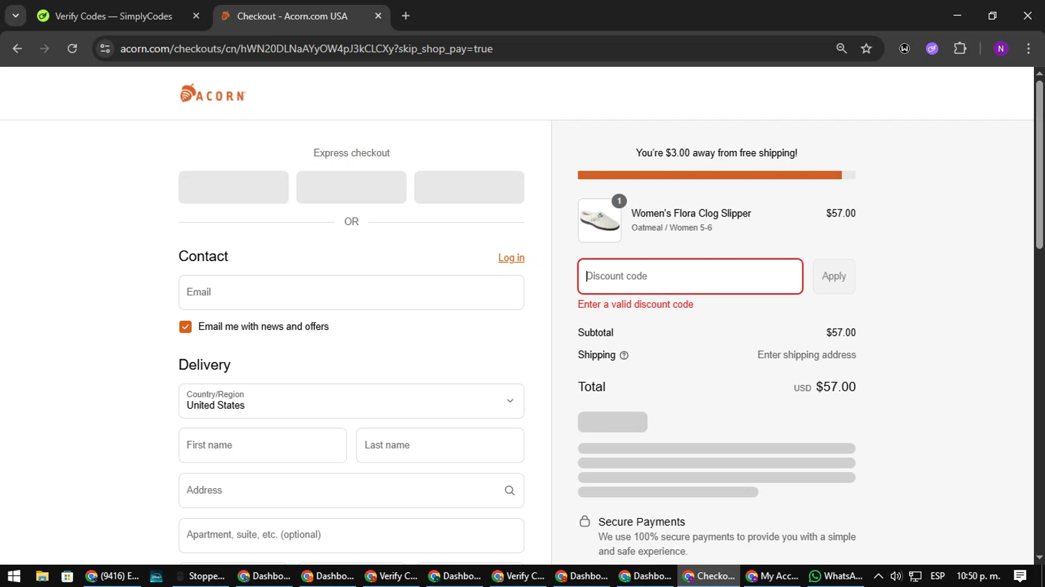Image resolution: width=1045 pixels, height=587 pixels.
Task: Open the notification center icon
Action: 1020,576
